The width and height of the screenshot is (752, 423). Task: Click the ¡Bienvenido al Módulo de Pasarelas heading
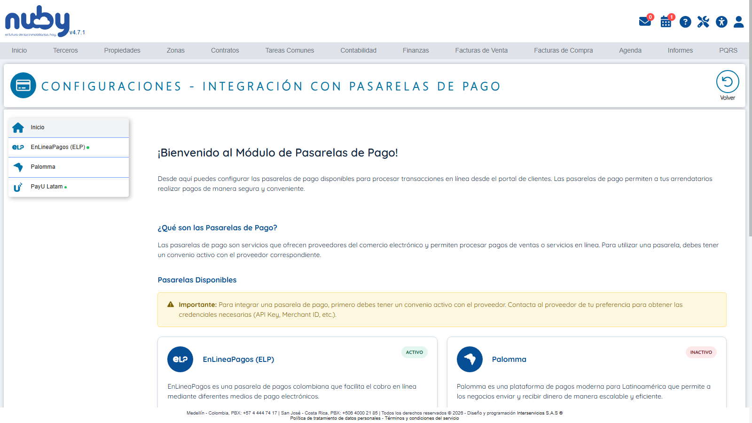point(278,153)
